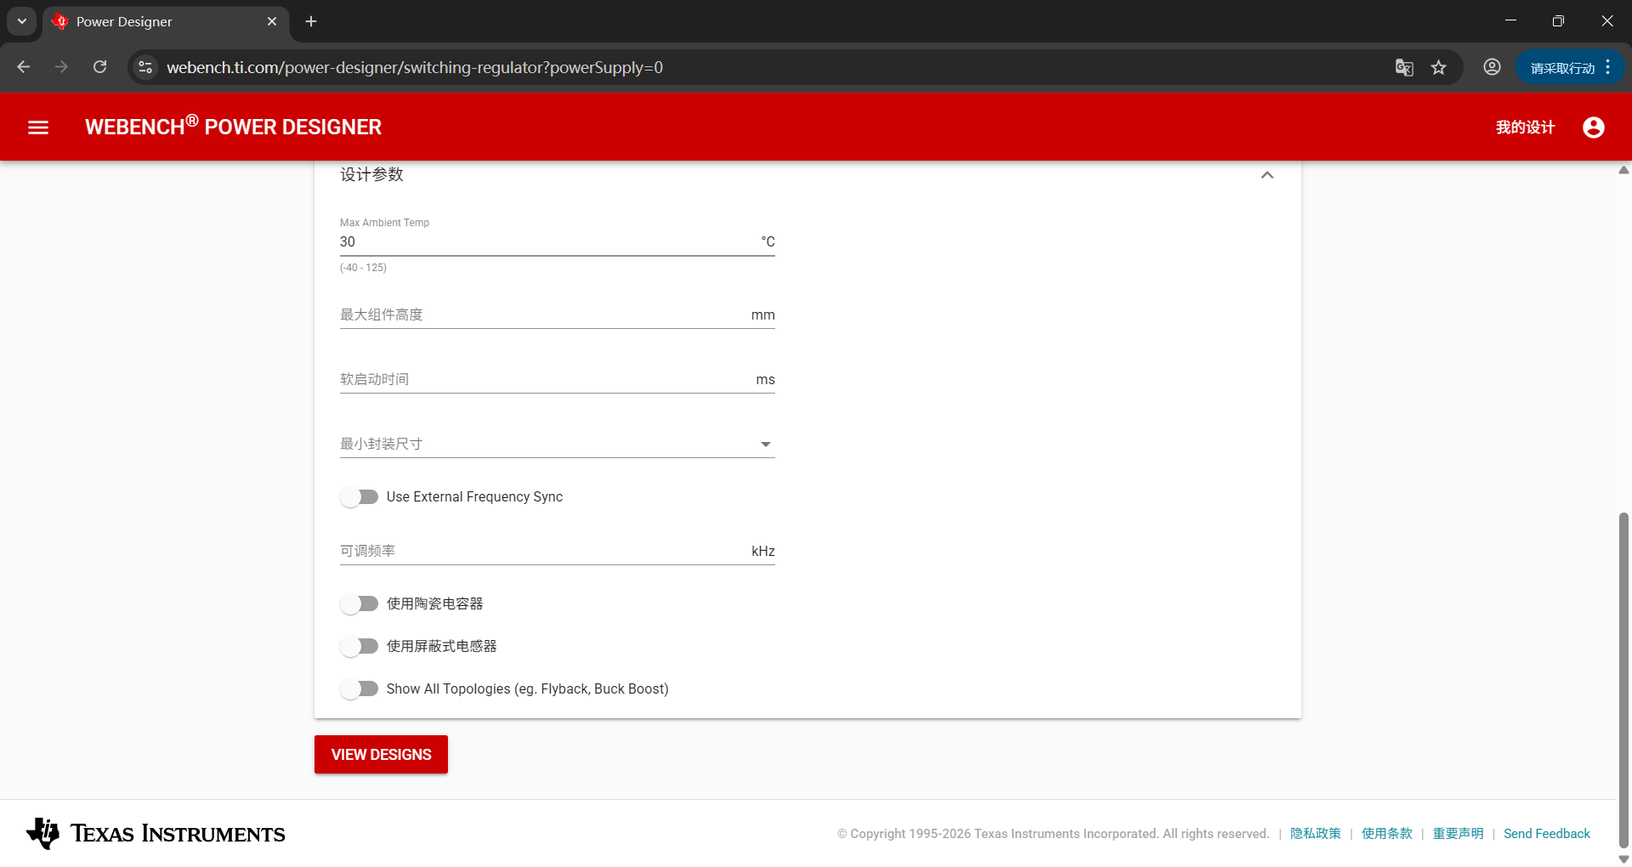Open the 最小封装尺寸 dropdown

coord(558,444)
